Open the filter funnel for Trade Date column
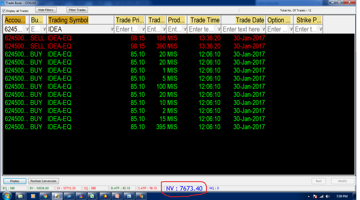Screen dimensions: 360x200 263,29
